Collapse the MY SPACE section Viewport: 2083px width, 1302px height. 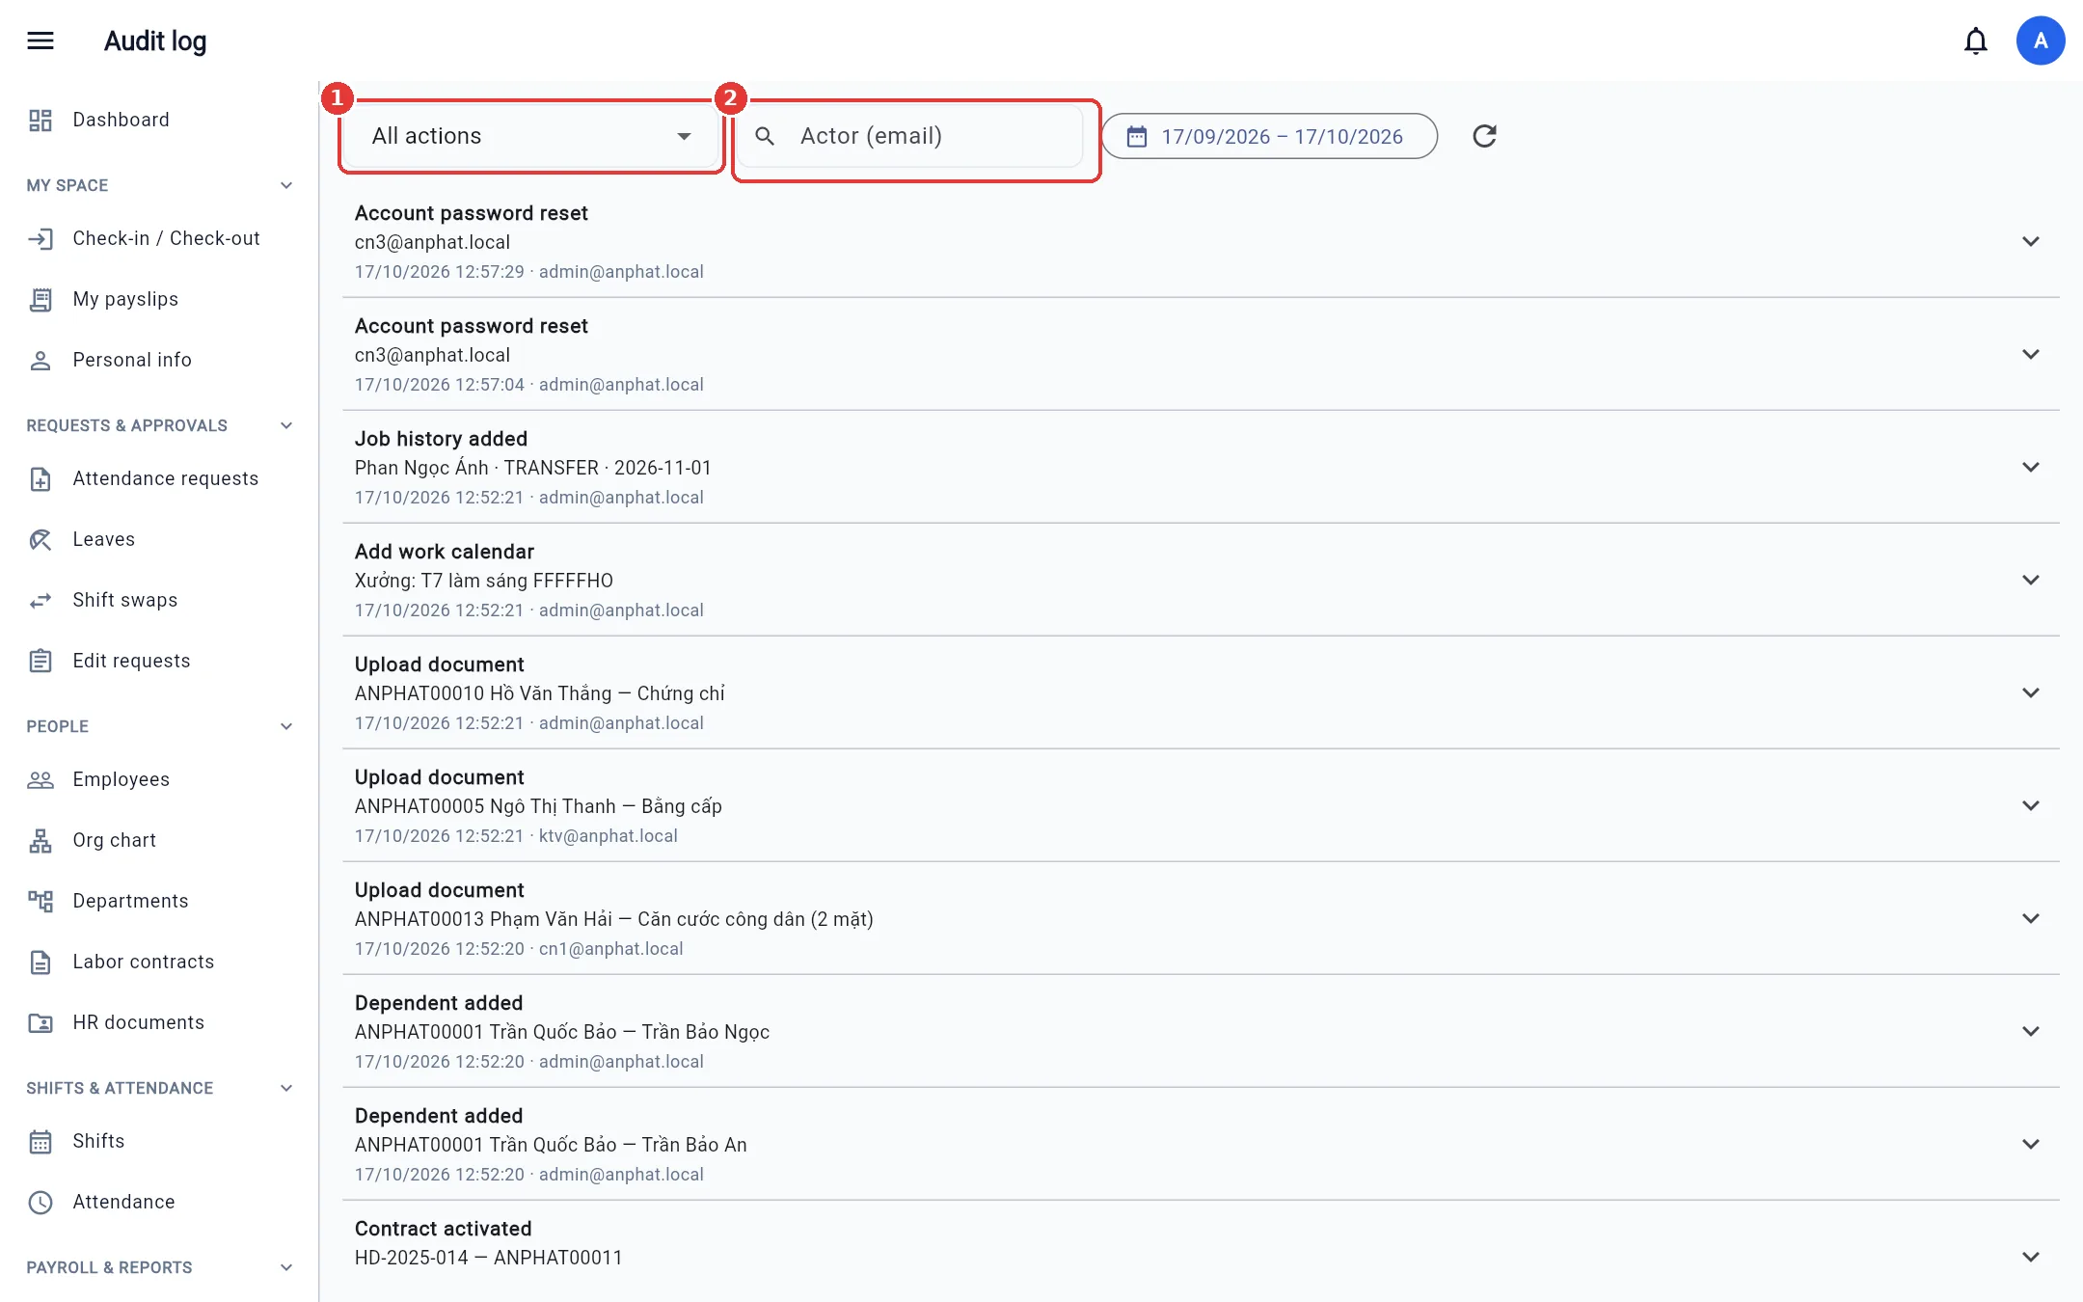point(286,185)
